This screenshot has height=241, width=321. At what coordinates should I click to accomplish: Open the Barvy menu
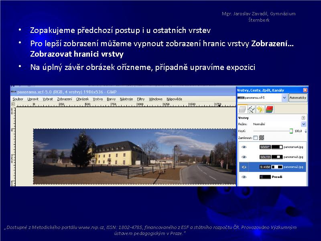coord(111,99)
